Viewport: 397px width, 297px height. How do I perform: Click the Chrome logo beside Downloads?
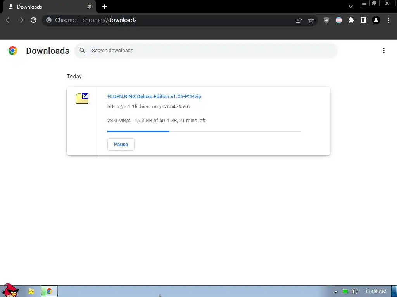13,51
